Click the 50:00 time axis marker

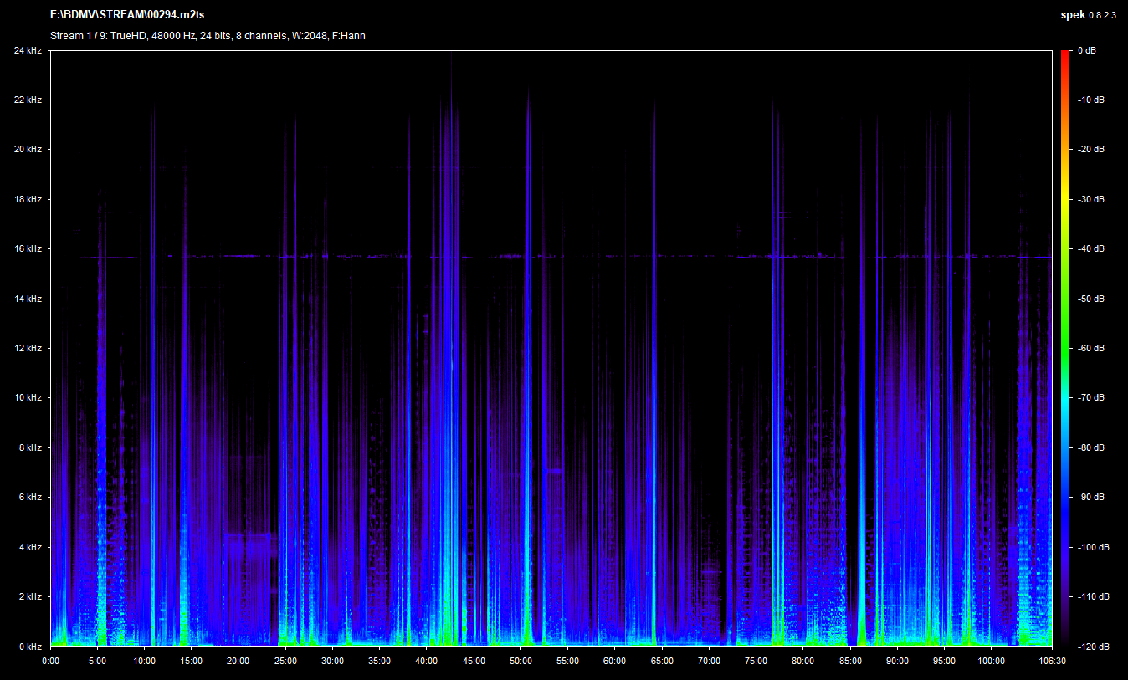point(520,661)
